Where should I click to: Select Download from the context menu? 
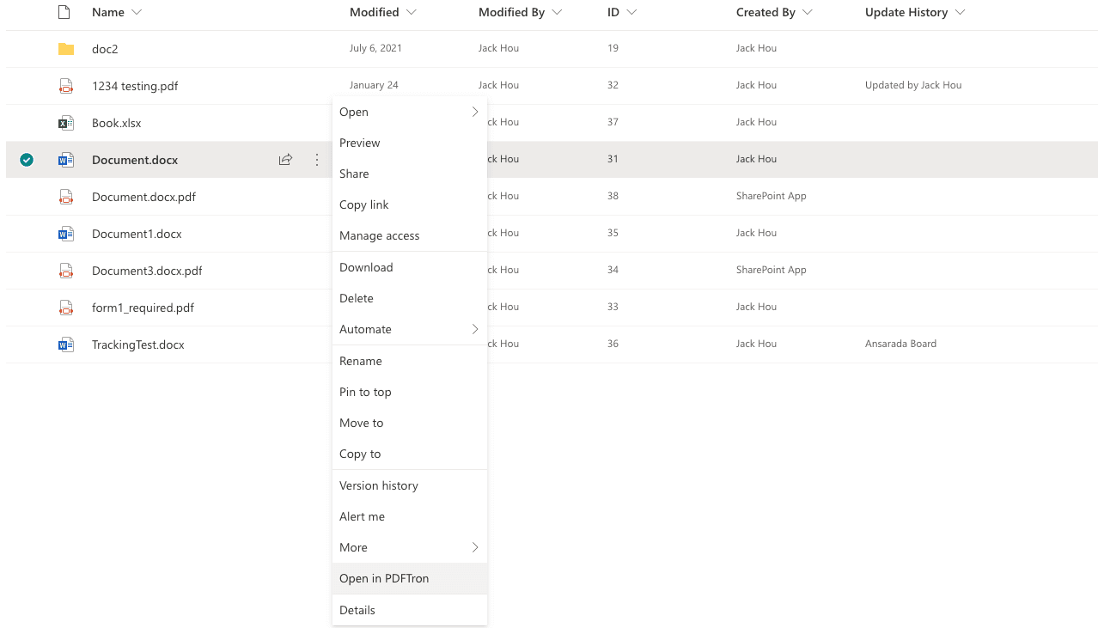pyautogui.click(x=366, y=267)
